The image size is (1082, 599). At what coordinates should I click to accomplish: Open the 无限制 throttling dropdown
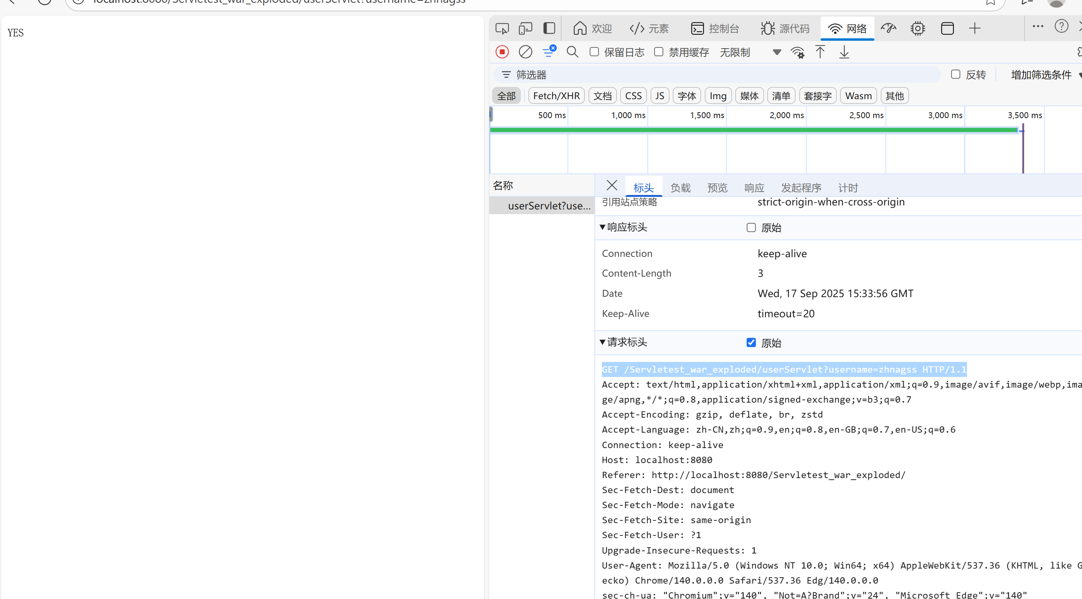point(750,52)
